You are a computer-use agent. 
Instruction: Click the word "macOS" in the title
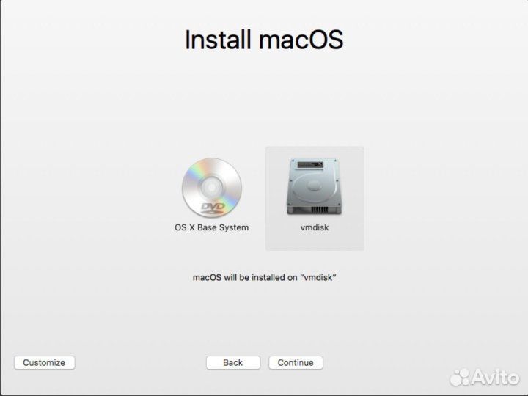tap(301, 40)
